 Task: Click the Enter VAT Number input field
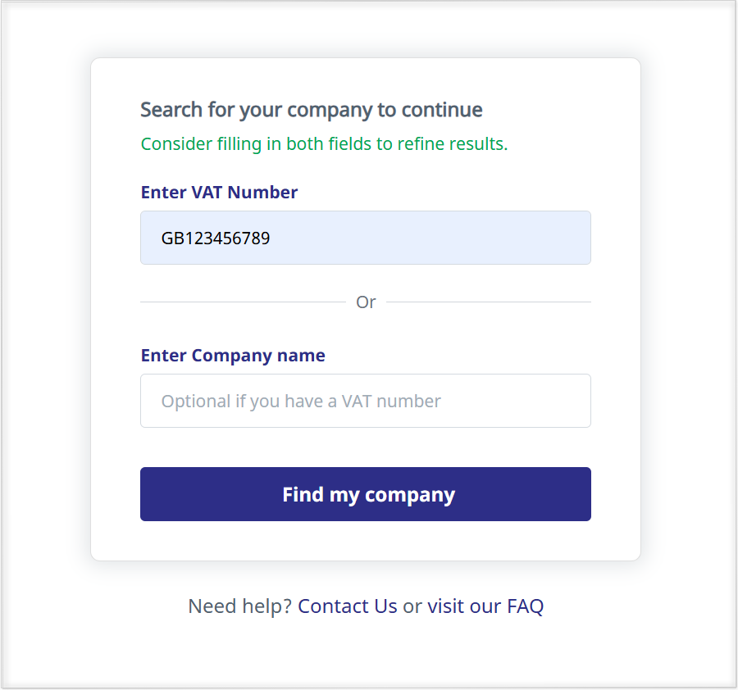(x=365, y=238)
